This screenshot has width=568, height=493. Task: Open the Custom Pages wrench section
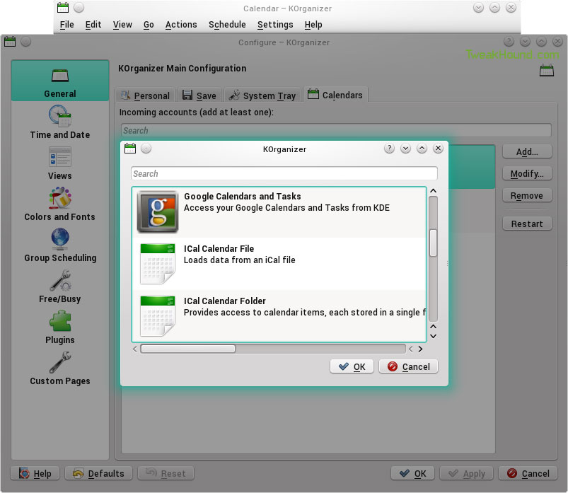click(59, 368)
